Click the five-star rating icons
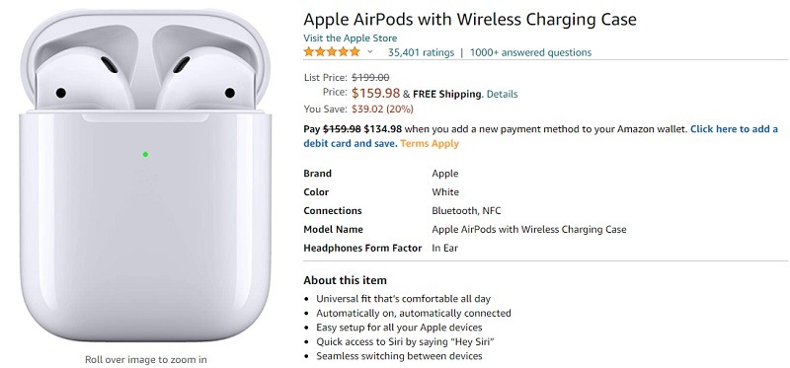790x368 pixels. [x=332, y=52]
